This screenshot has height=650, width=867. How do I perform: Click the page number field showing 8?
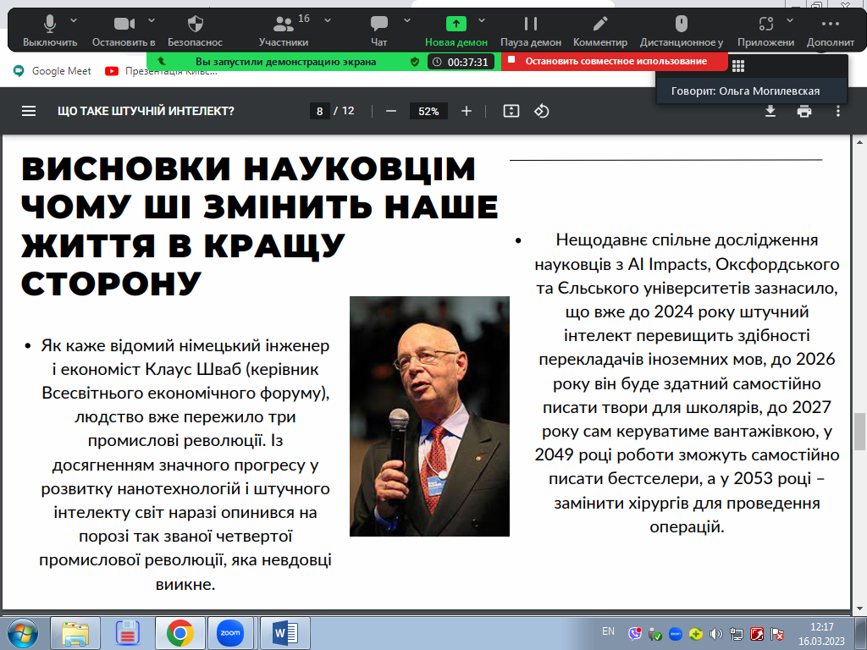(x=319, y=111)
